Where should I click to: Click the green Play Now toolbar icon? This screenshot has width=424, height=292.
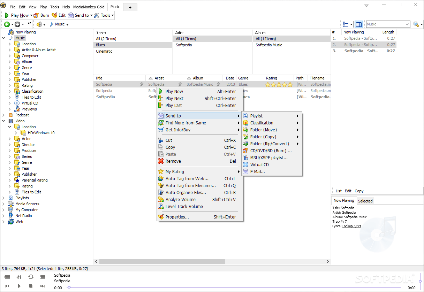pyautogui.click(x=7, y=15)
